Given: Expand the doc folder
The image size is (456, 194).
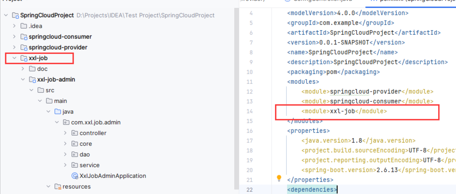Looking at the screenshot, I should (23, 69).
